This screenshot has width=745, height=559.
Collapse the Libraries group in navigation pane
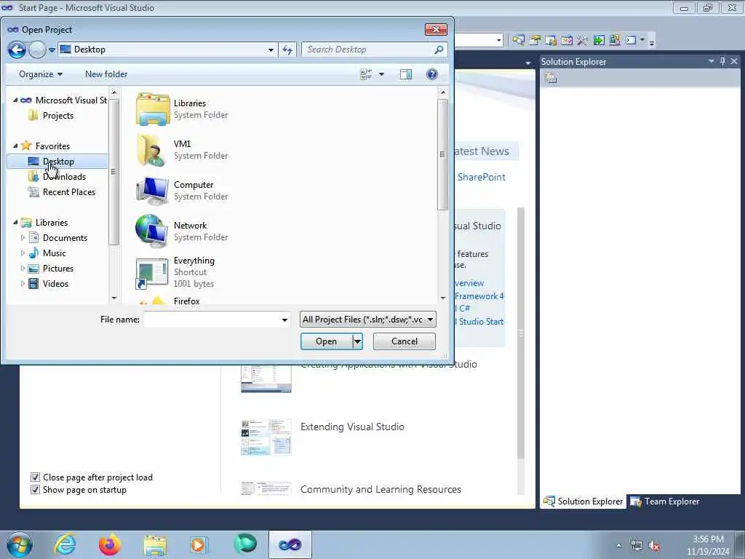coord(15,223)
